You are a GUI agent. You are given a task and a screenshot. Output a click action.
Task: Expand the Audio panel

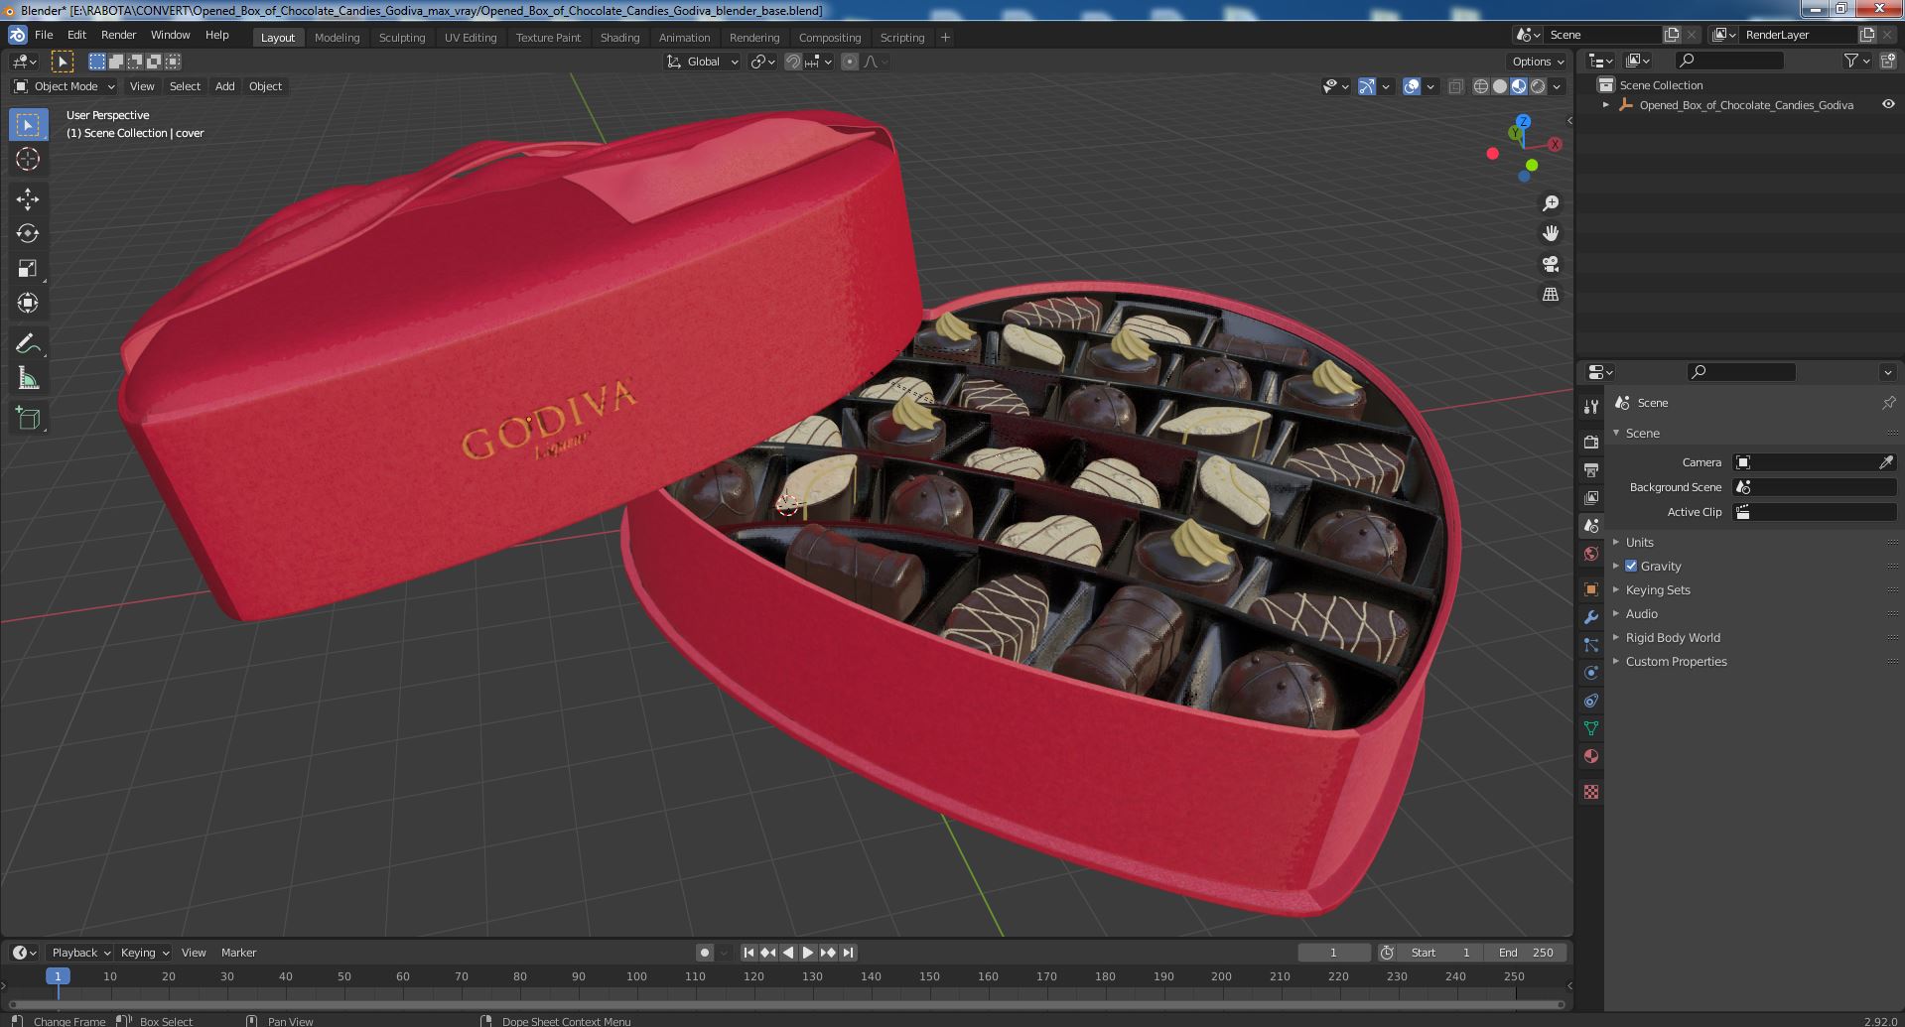click(1641, 613)
